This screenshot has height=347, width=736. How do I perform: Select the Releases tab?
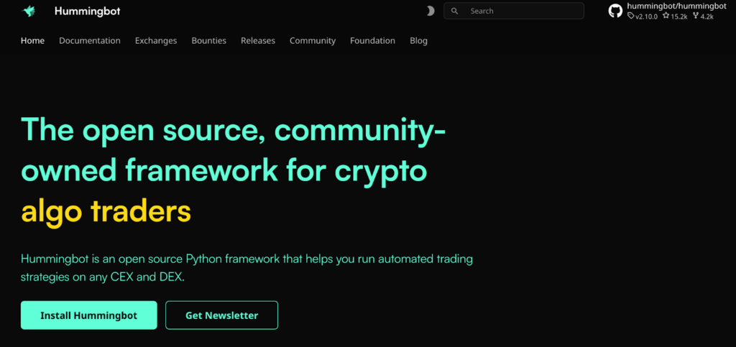(x=258, y=41)
